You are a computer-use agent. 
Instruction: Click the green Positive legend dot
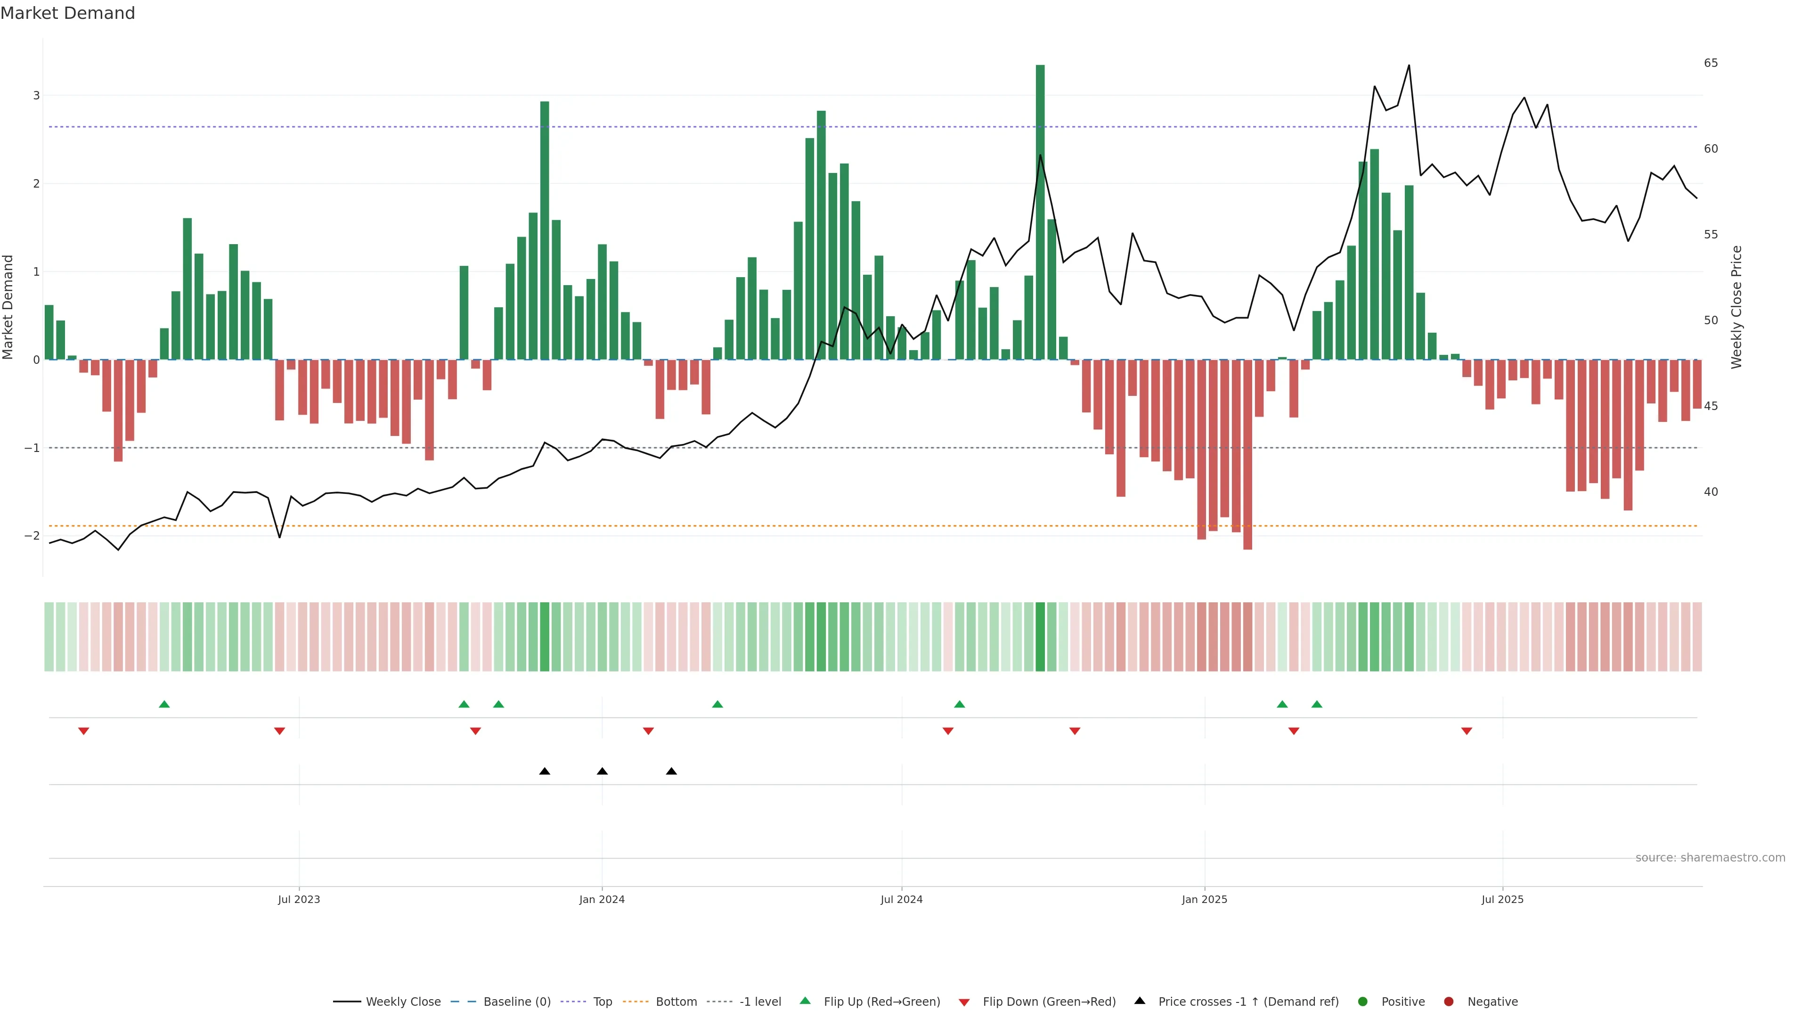pyautogui.click(x=1363, y=1001)
